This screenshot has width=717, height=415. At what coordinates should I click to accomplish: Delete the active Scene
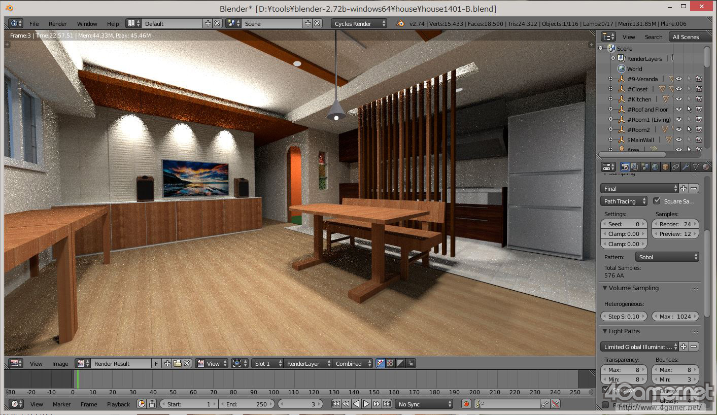click(317, 23)
